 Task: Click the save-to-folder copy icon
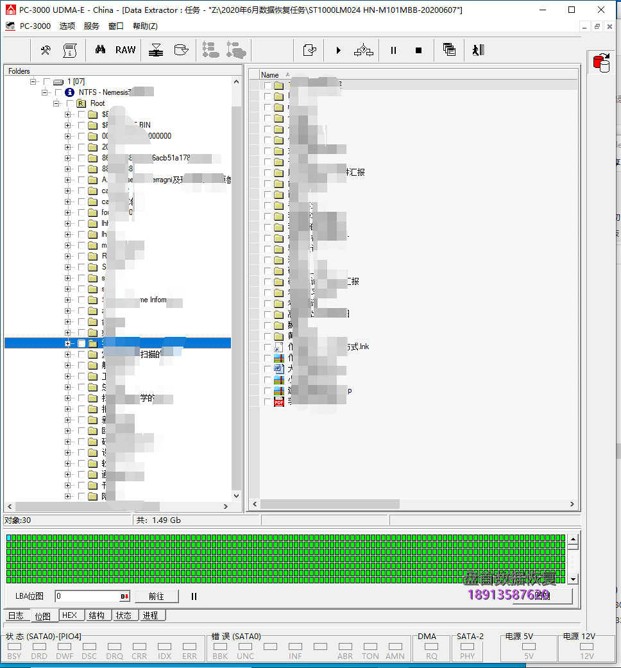pos(310,50)
